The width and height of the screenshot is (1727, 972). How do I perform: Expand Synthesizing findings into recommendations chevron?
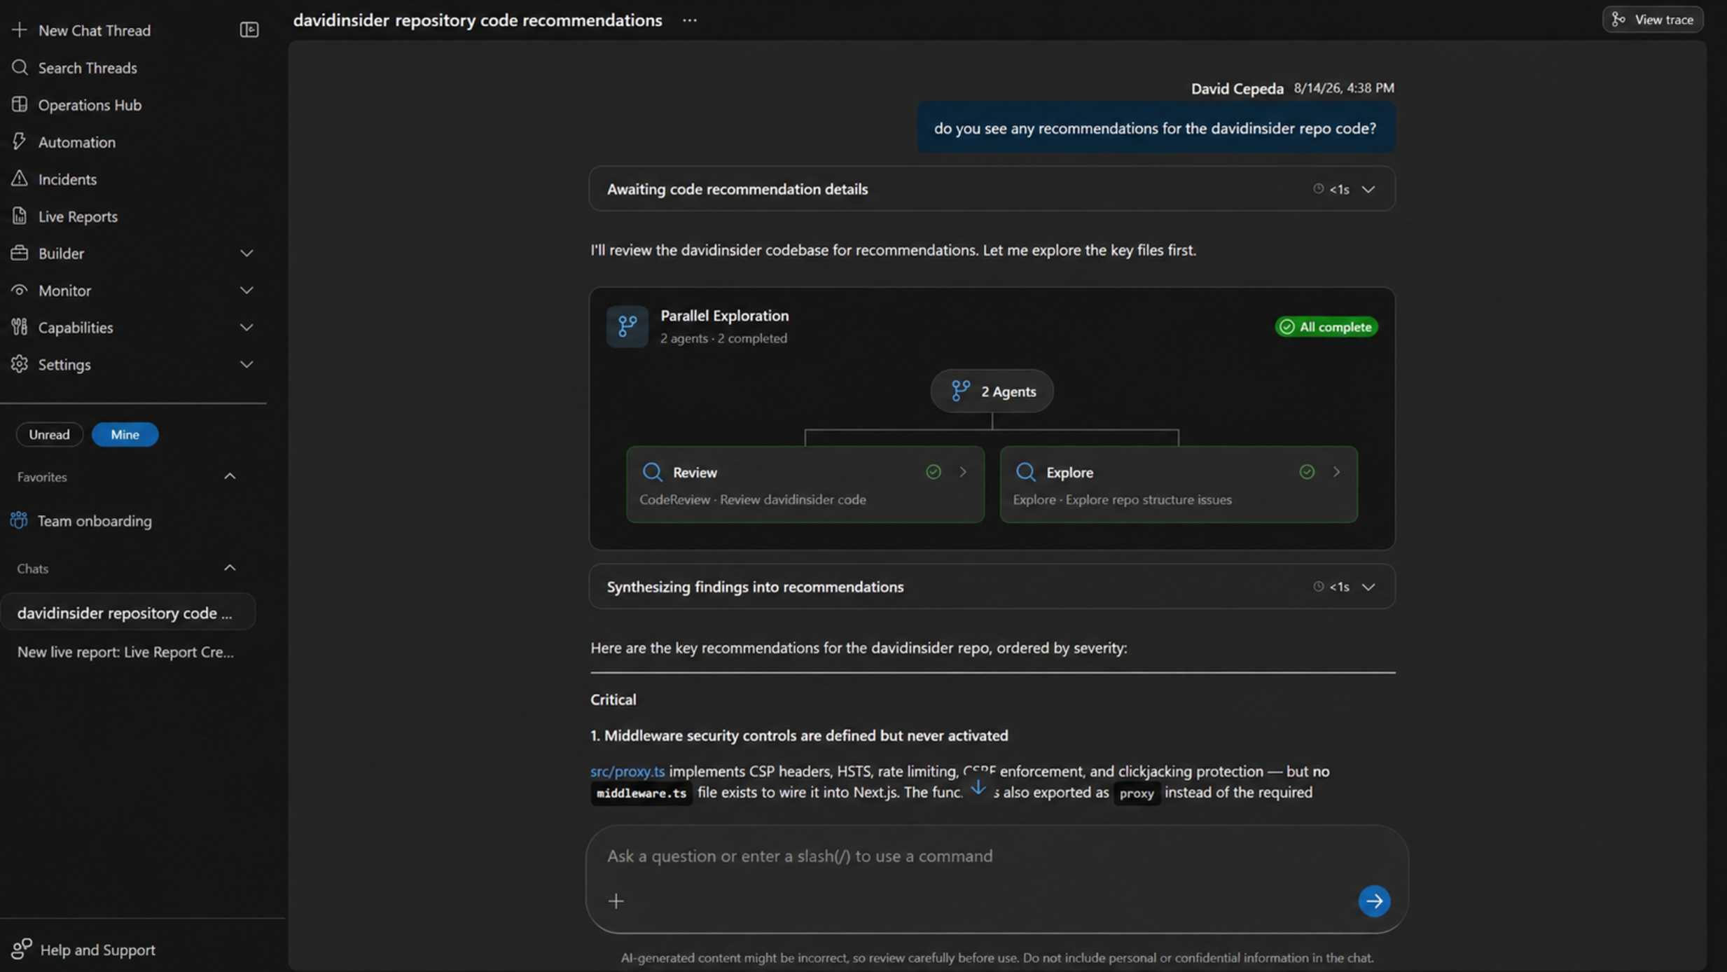[x=1368, y=587]
